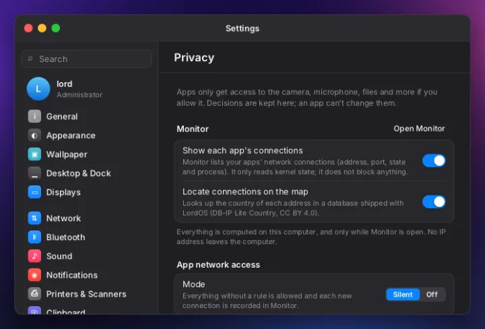Click the red window close button
This screenshot has height=329, width=485.
pos(28,28)
